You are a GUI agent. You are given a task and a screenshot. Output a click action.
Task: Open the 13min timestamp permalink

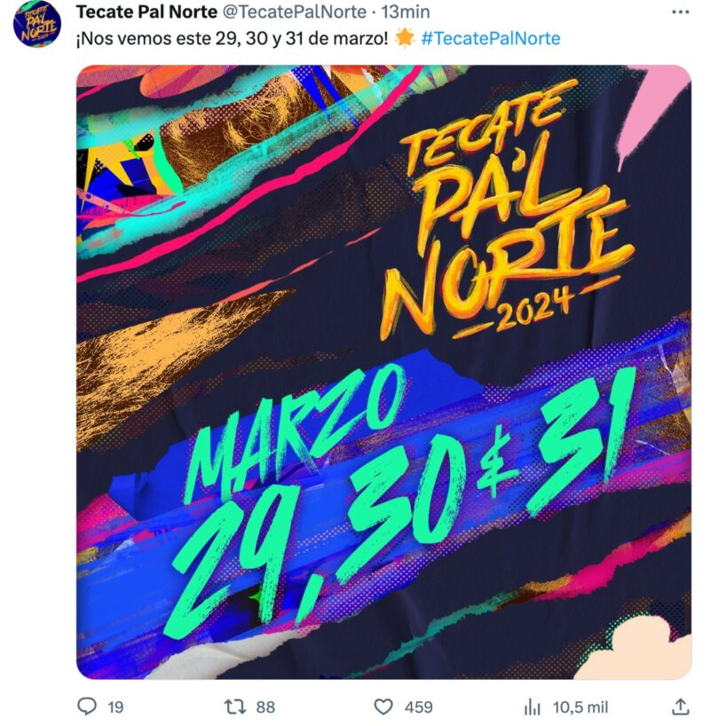coord(406,12)
